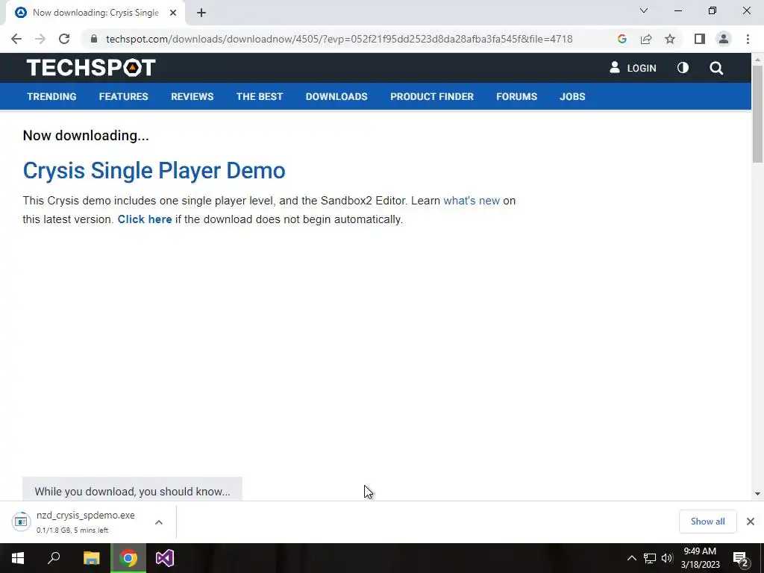Click 'While you download, you should know...' box
The width and height of the screenshot is (764, 573).
click(x=132, y=489)
